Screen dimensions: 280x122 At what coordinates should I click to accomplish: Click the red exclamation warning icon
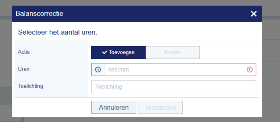249,69
